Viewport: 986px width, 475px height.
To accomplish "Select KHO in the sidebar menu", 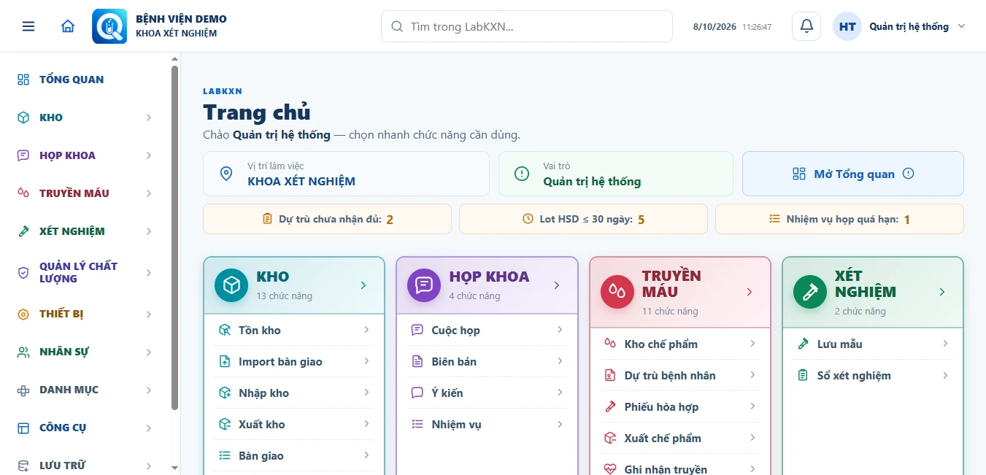I will [x=85, y=117].
